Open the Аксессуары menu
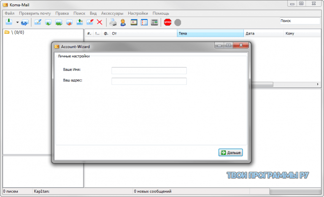The width and height of the screenshot is (324, 197). pyautogui.click(x=112, y=13)
